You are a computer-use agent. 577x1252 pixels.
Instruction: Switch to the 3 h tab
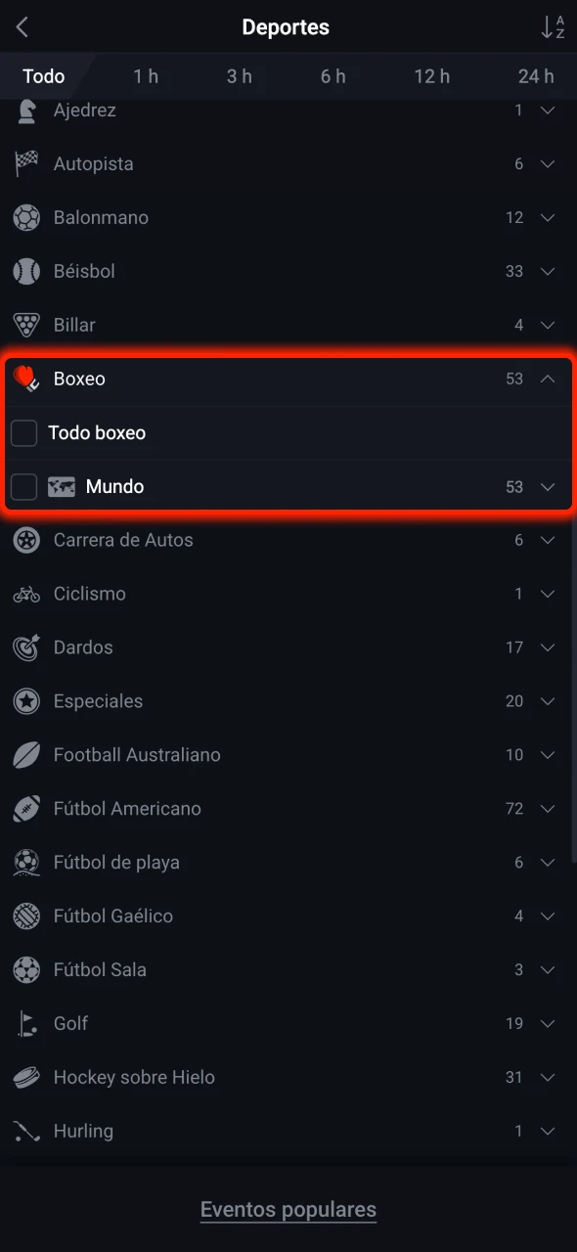tap(240, 76)
